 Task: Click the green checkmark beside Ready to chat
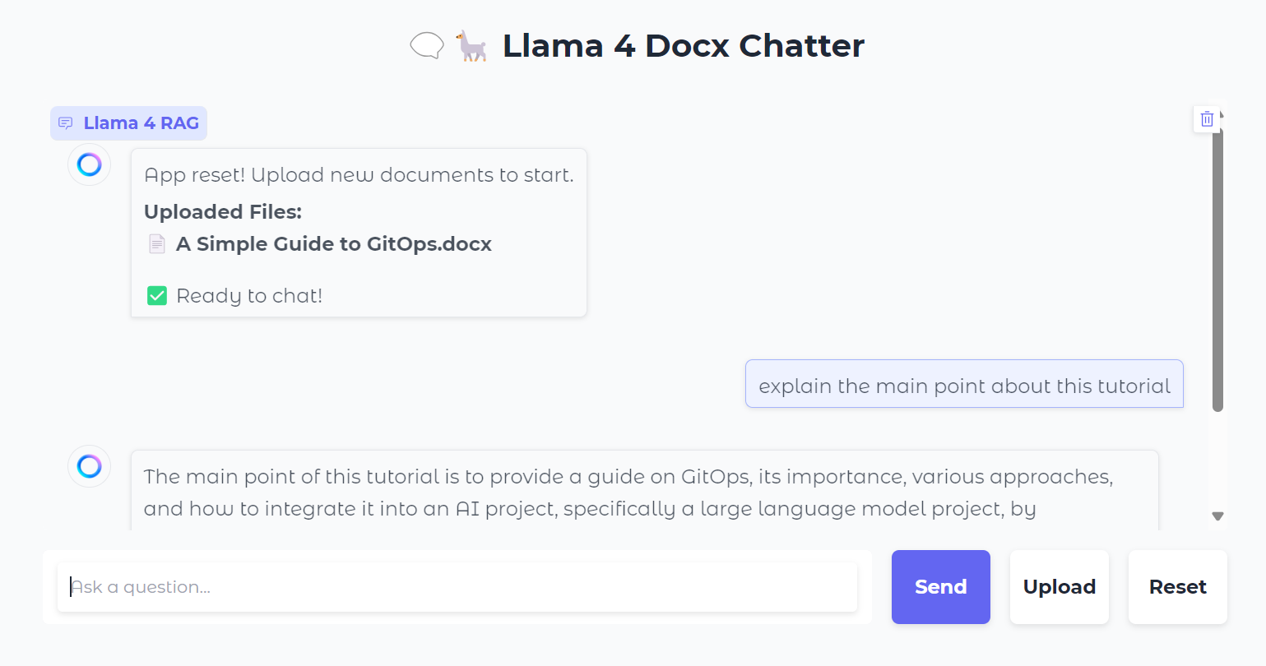[x=157, y=296]
